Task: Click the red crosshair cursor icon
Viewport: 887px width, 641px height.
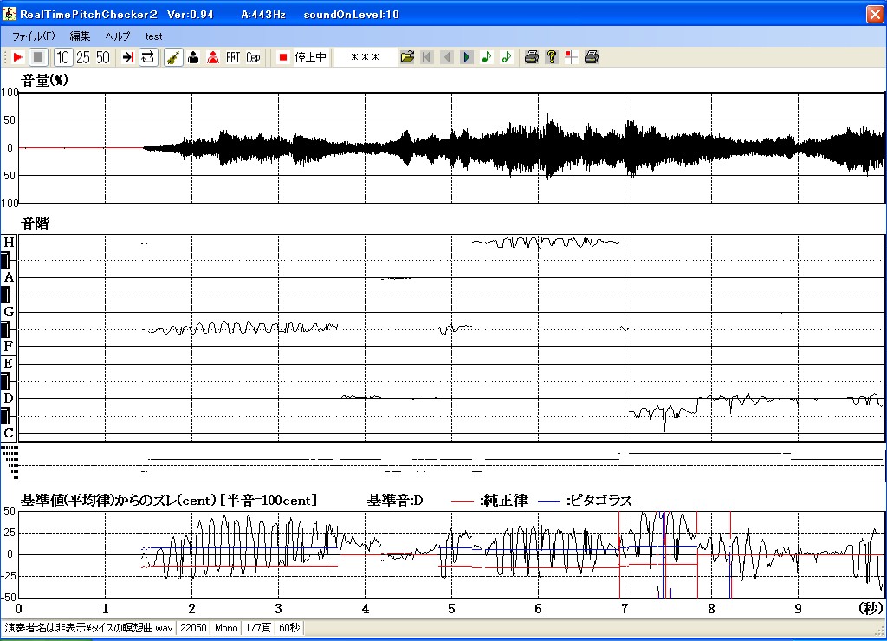Action: [x=572, y=57]
